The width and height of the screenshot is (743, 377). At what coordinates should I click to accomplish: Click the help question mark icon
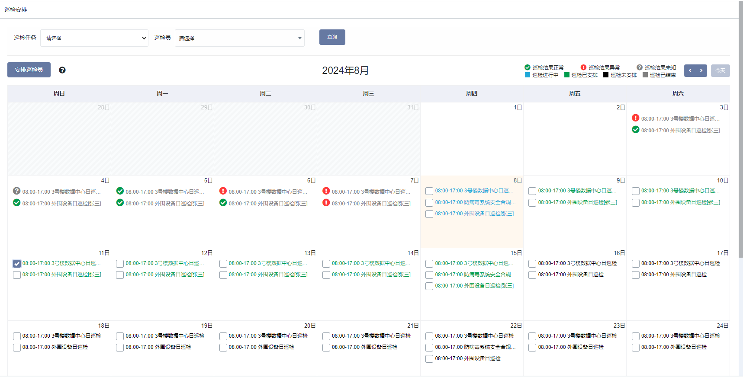(62, 70)
